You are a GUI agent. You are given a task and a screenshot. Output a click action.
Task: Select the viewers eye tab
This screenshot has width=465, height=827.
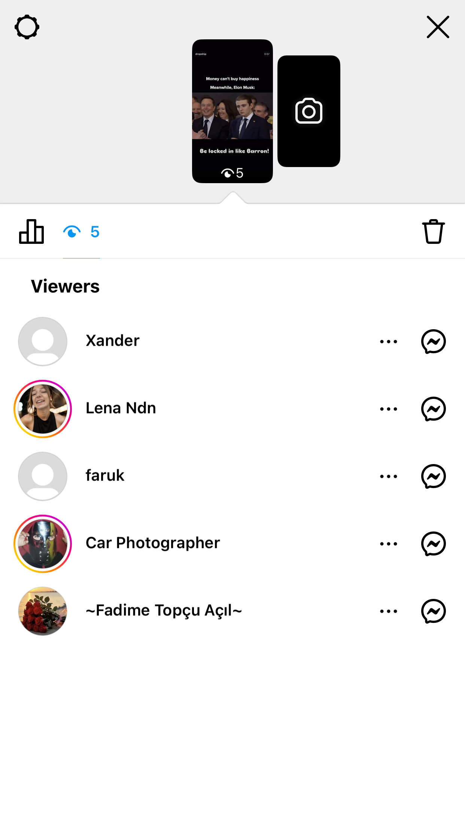point(81,232)
